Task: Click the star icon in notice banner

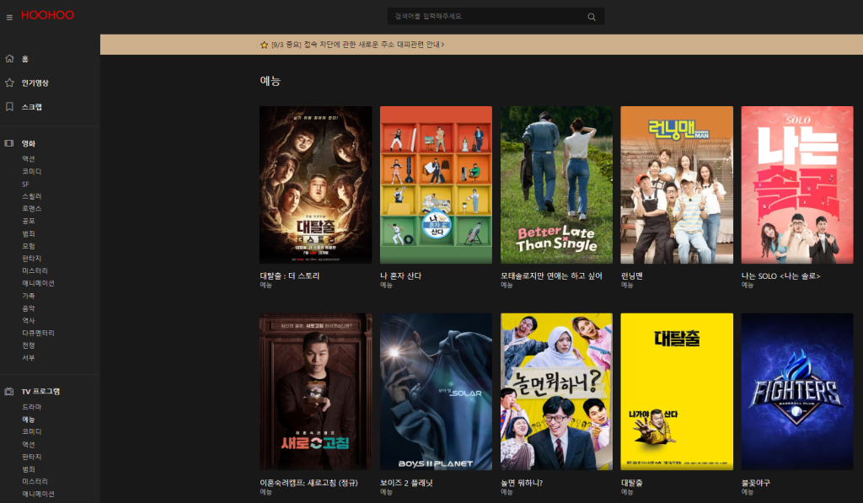Action: coord(264,45)
